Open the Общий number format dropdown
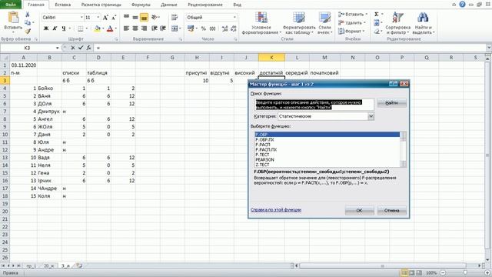 (234, 17)
